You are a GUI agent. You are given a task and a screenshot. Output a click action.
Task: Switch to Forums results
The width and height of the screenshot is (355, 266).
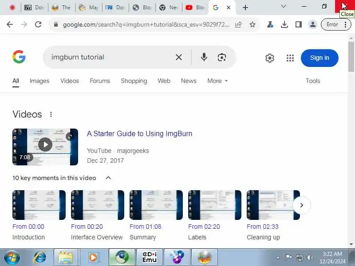100,81
